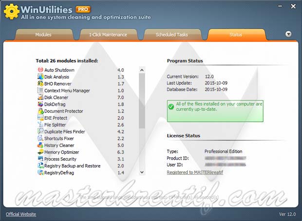Click the module list scrollbar thumb
Image resolution: width=302 pixels, height=221 pixels.
point(142,101)
